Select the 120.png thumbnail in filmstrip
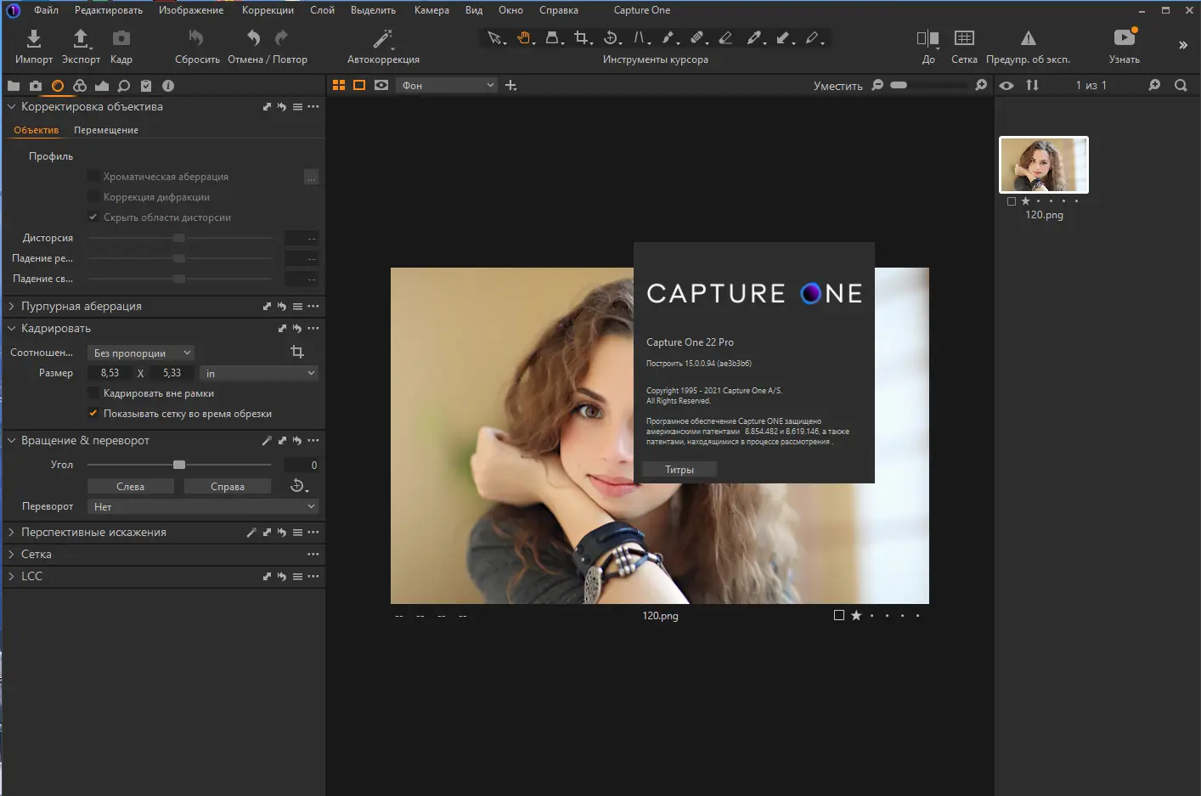This screenshot has height=796, width=1201. click(x=1043, y=164)
